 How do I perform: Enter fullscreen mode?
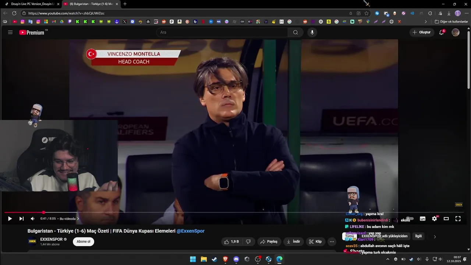click(x=458, y=219)
